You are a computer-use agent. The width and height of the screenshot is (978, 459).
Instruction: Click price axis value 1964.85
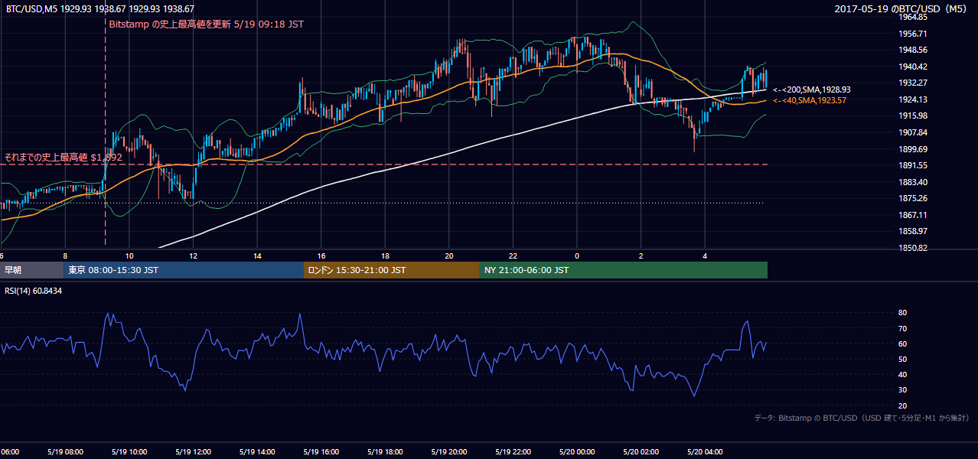click(x=914, y=17)
